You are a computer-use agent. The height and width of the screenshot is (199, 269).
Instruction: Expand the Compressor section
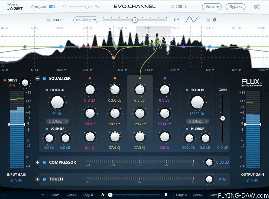point(38,162)
